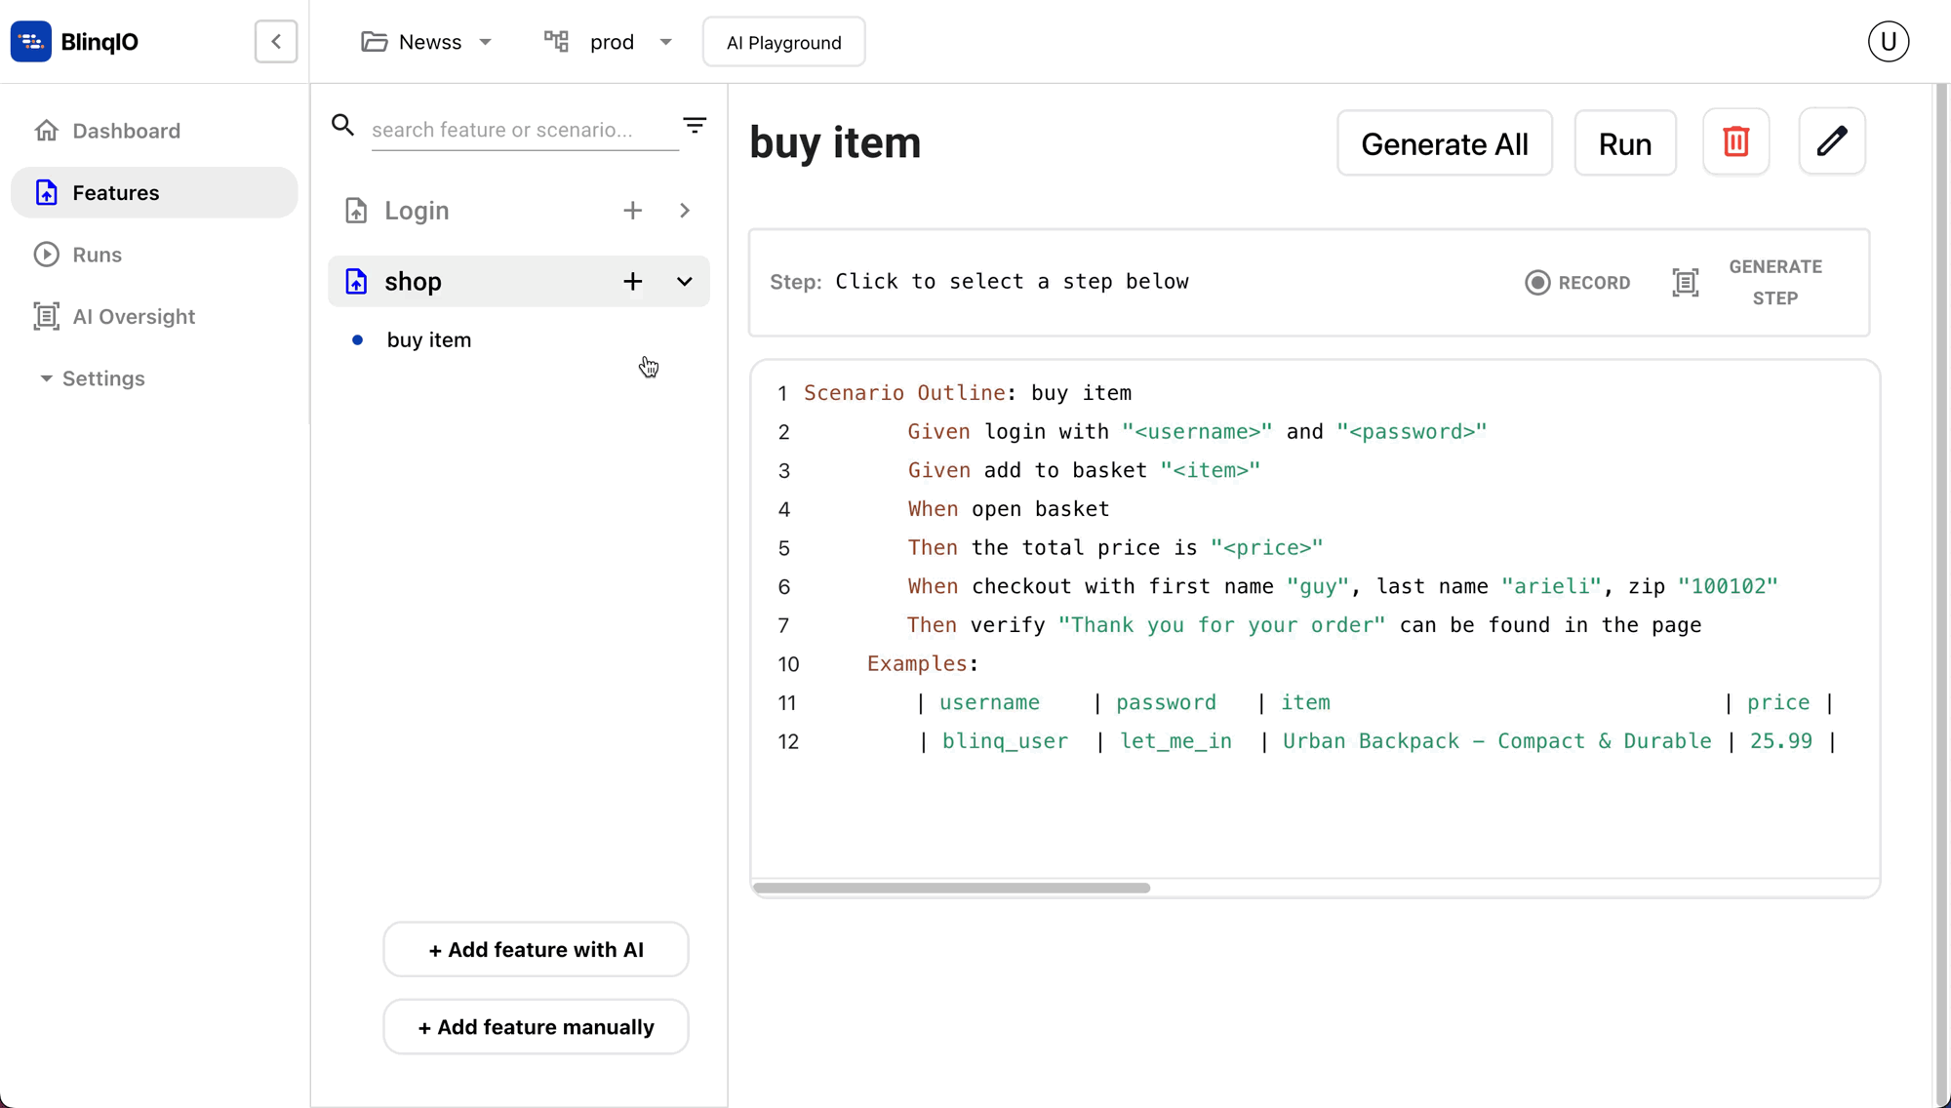Click the GENERATE STEP button
This screenshot has height=1108, width=1951.
[1775, 283]
